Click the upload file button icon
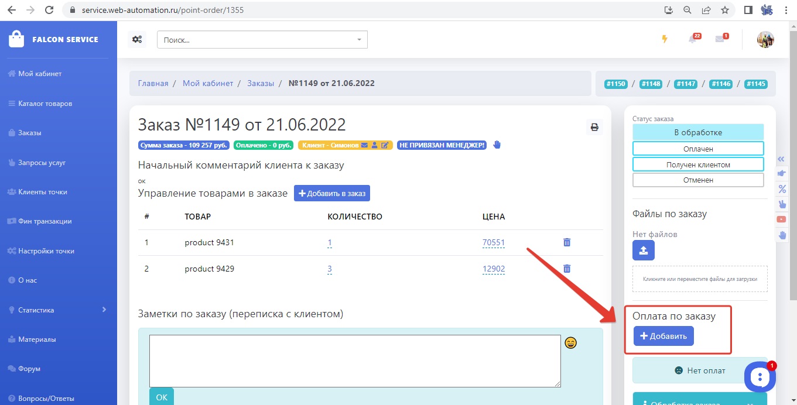 643,250
